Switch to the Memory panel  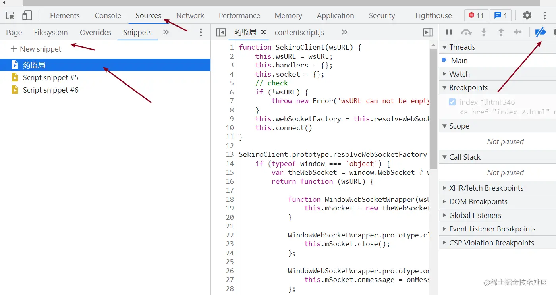288,16
